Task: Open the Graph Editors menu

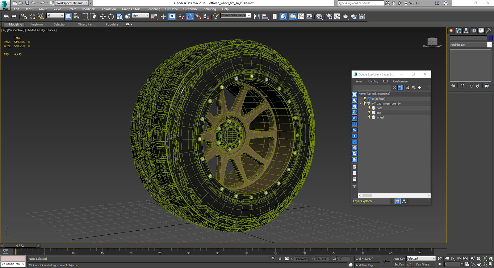Action: click(x=131, y=9)
